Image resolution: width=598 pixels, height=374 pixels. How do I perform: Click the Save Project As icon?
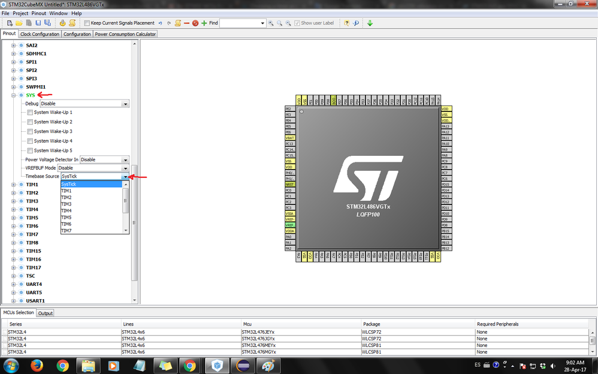(48, 23)
